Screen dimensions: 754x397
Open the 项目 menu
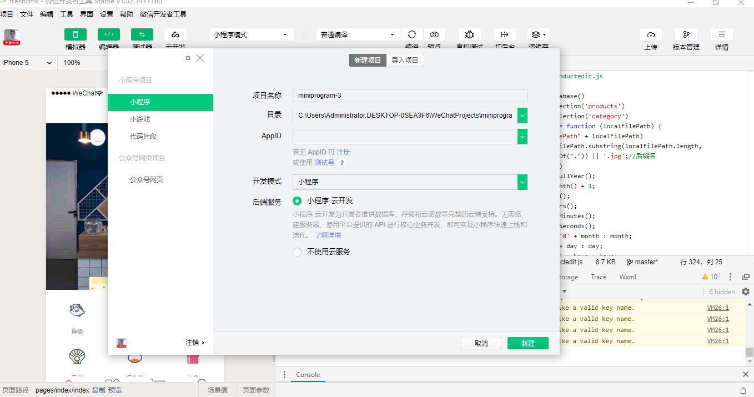coord(7,14)
